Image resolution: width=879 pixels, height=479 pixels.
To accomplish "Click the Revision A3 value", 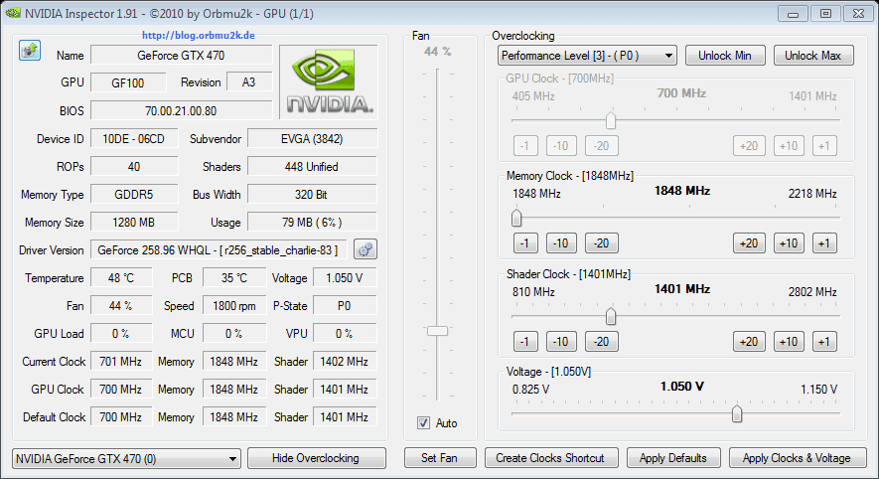I will point(249,82).
